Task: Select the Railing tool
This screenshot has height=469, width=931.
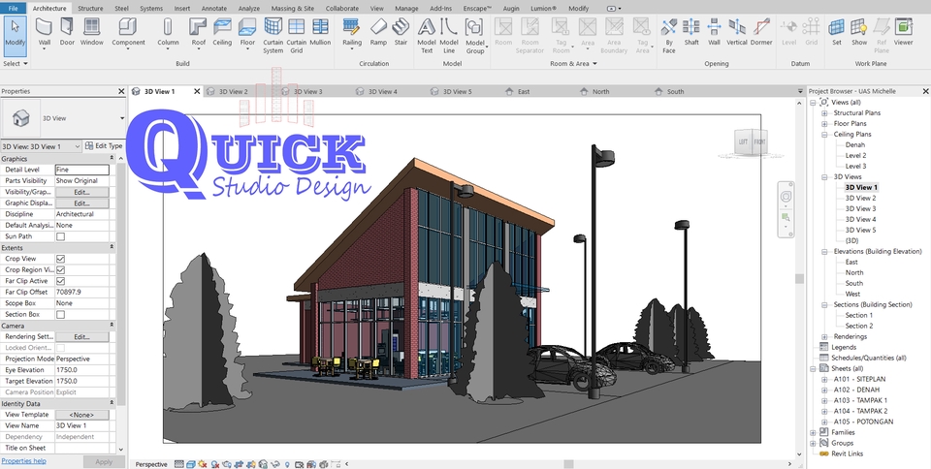Action: click(351, 33)
